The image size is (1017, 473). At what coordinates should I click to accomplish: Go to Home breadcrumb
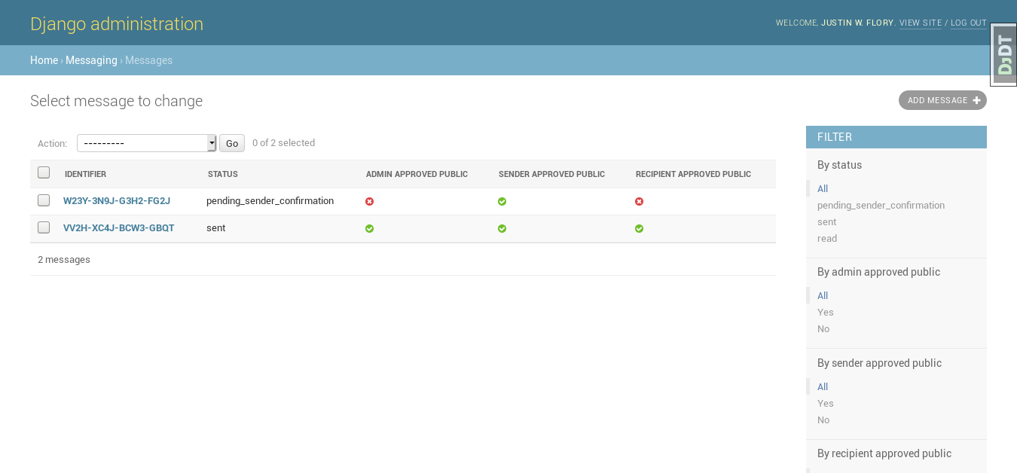44,60
